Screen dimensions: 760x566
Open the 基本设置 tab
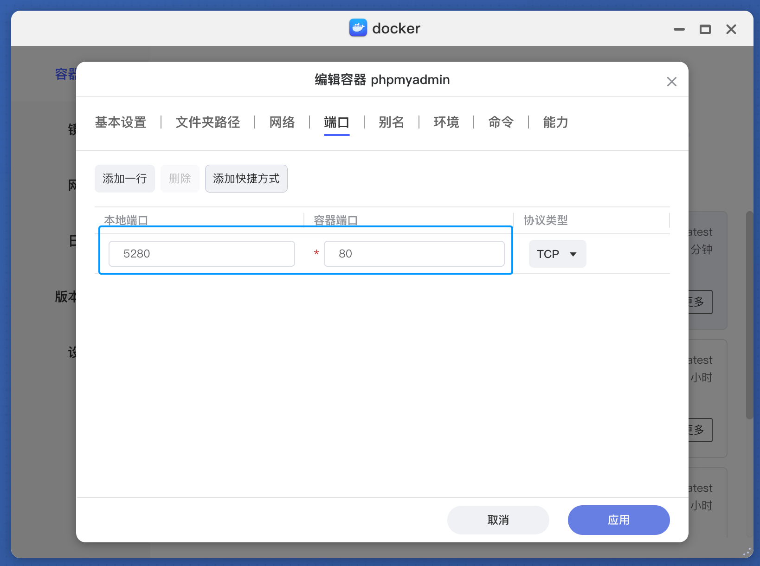pos(121,122)
